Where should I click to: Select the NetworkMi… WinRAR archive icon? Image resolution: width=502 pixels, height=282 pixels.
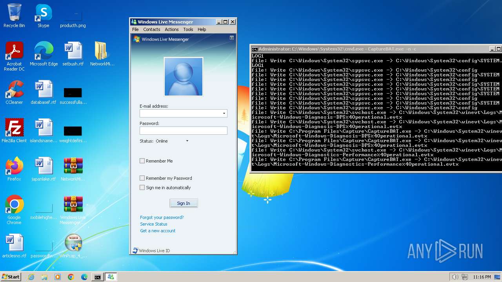pyautogui.click(x=73, y=169)
